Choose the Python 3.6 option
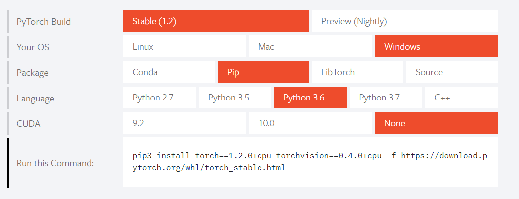 point(310,98)
